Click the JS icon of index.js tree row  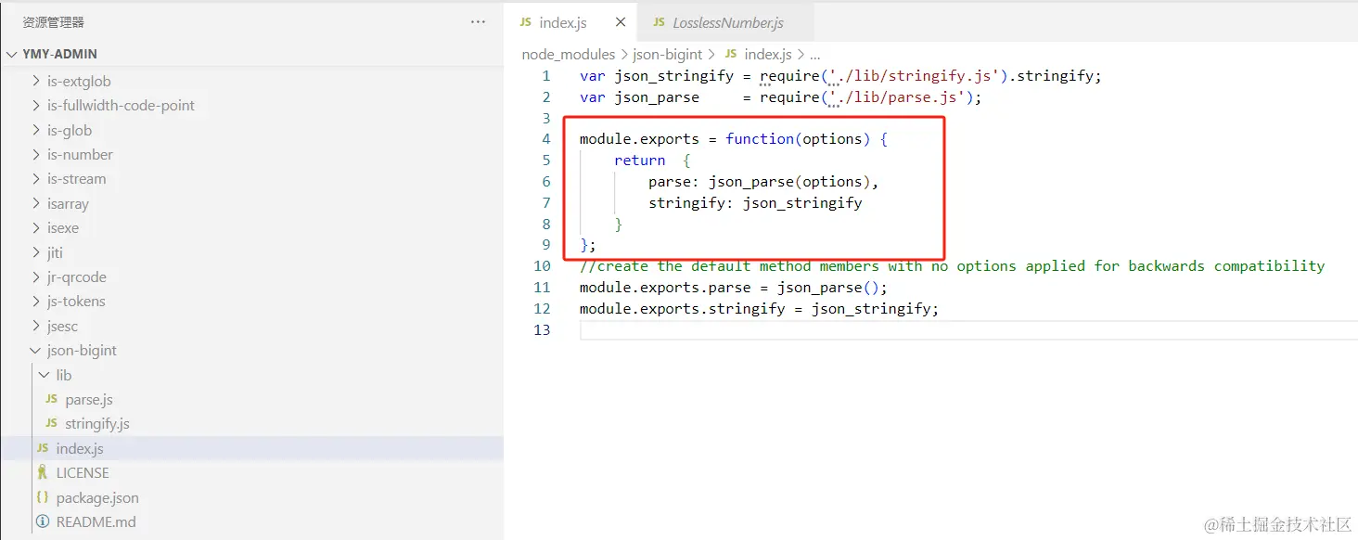[x=42, y=449]
